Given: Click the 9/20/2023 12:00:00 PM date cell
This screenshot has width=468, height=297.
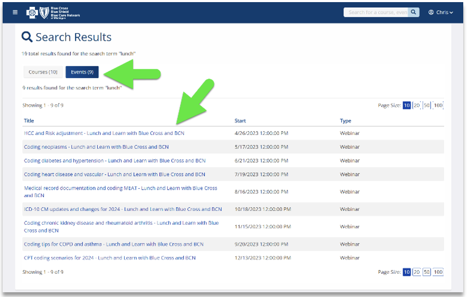Looking at the screenshot, I should pyautogui.click(x=261, y=244).
